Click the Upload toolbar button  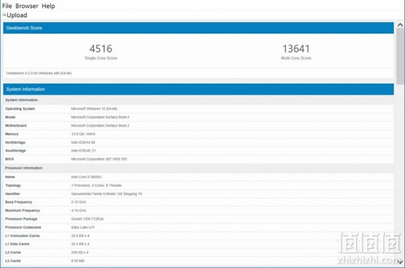coord(15,15)
